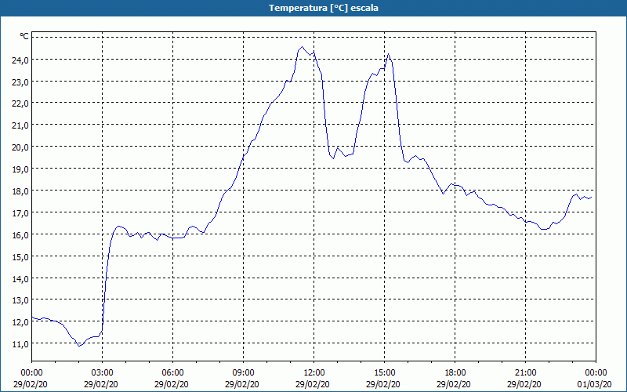Click the 29/02/20 date under 12:00

click(313, 384)
